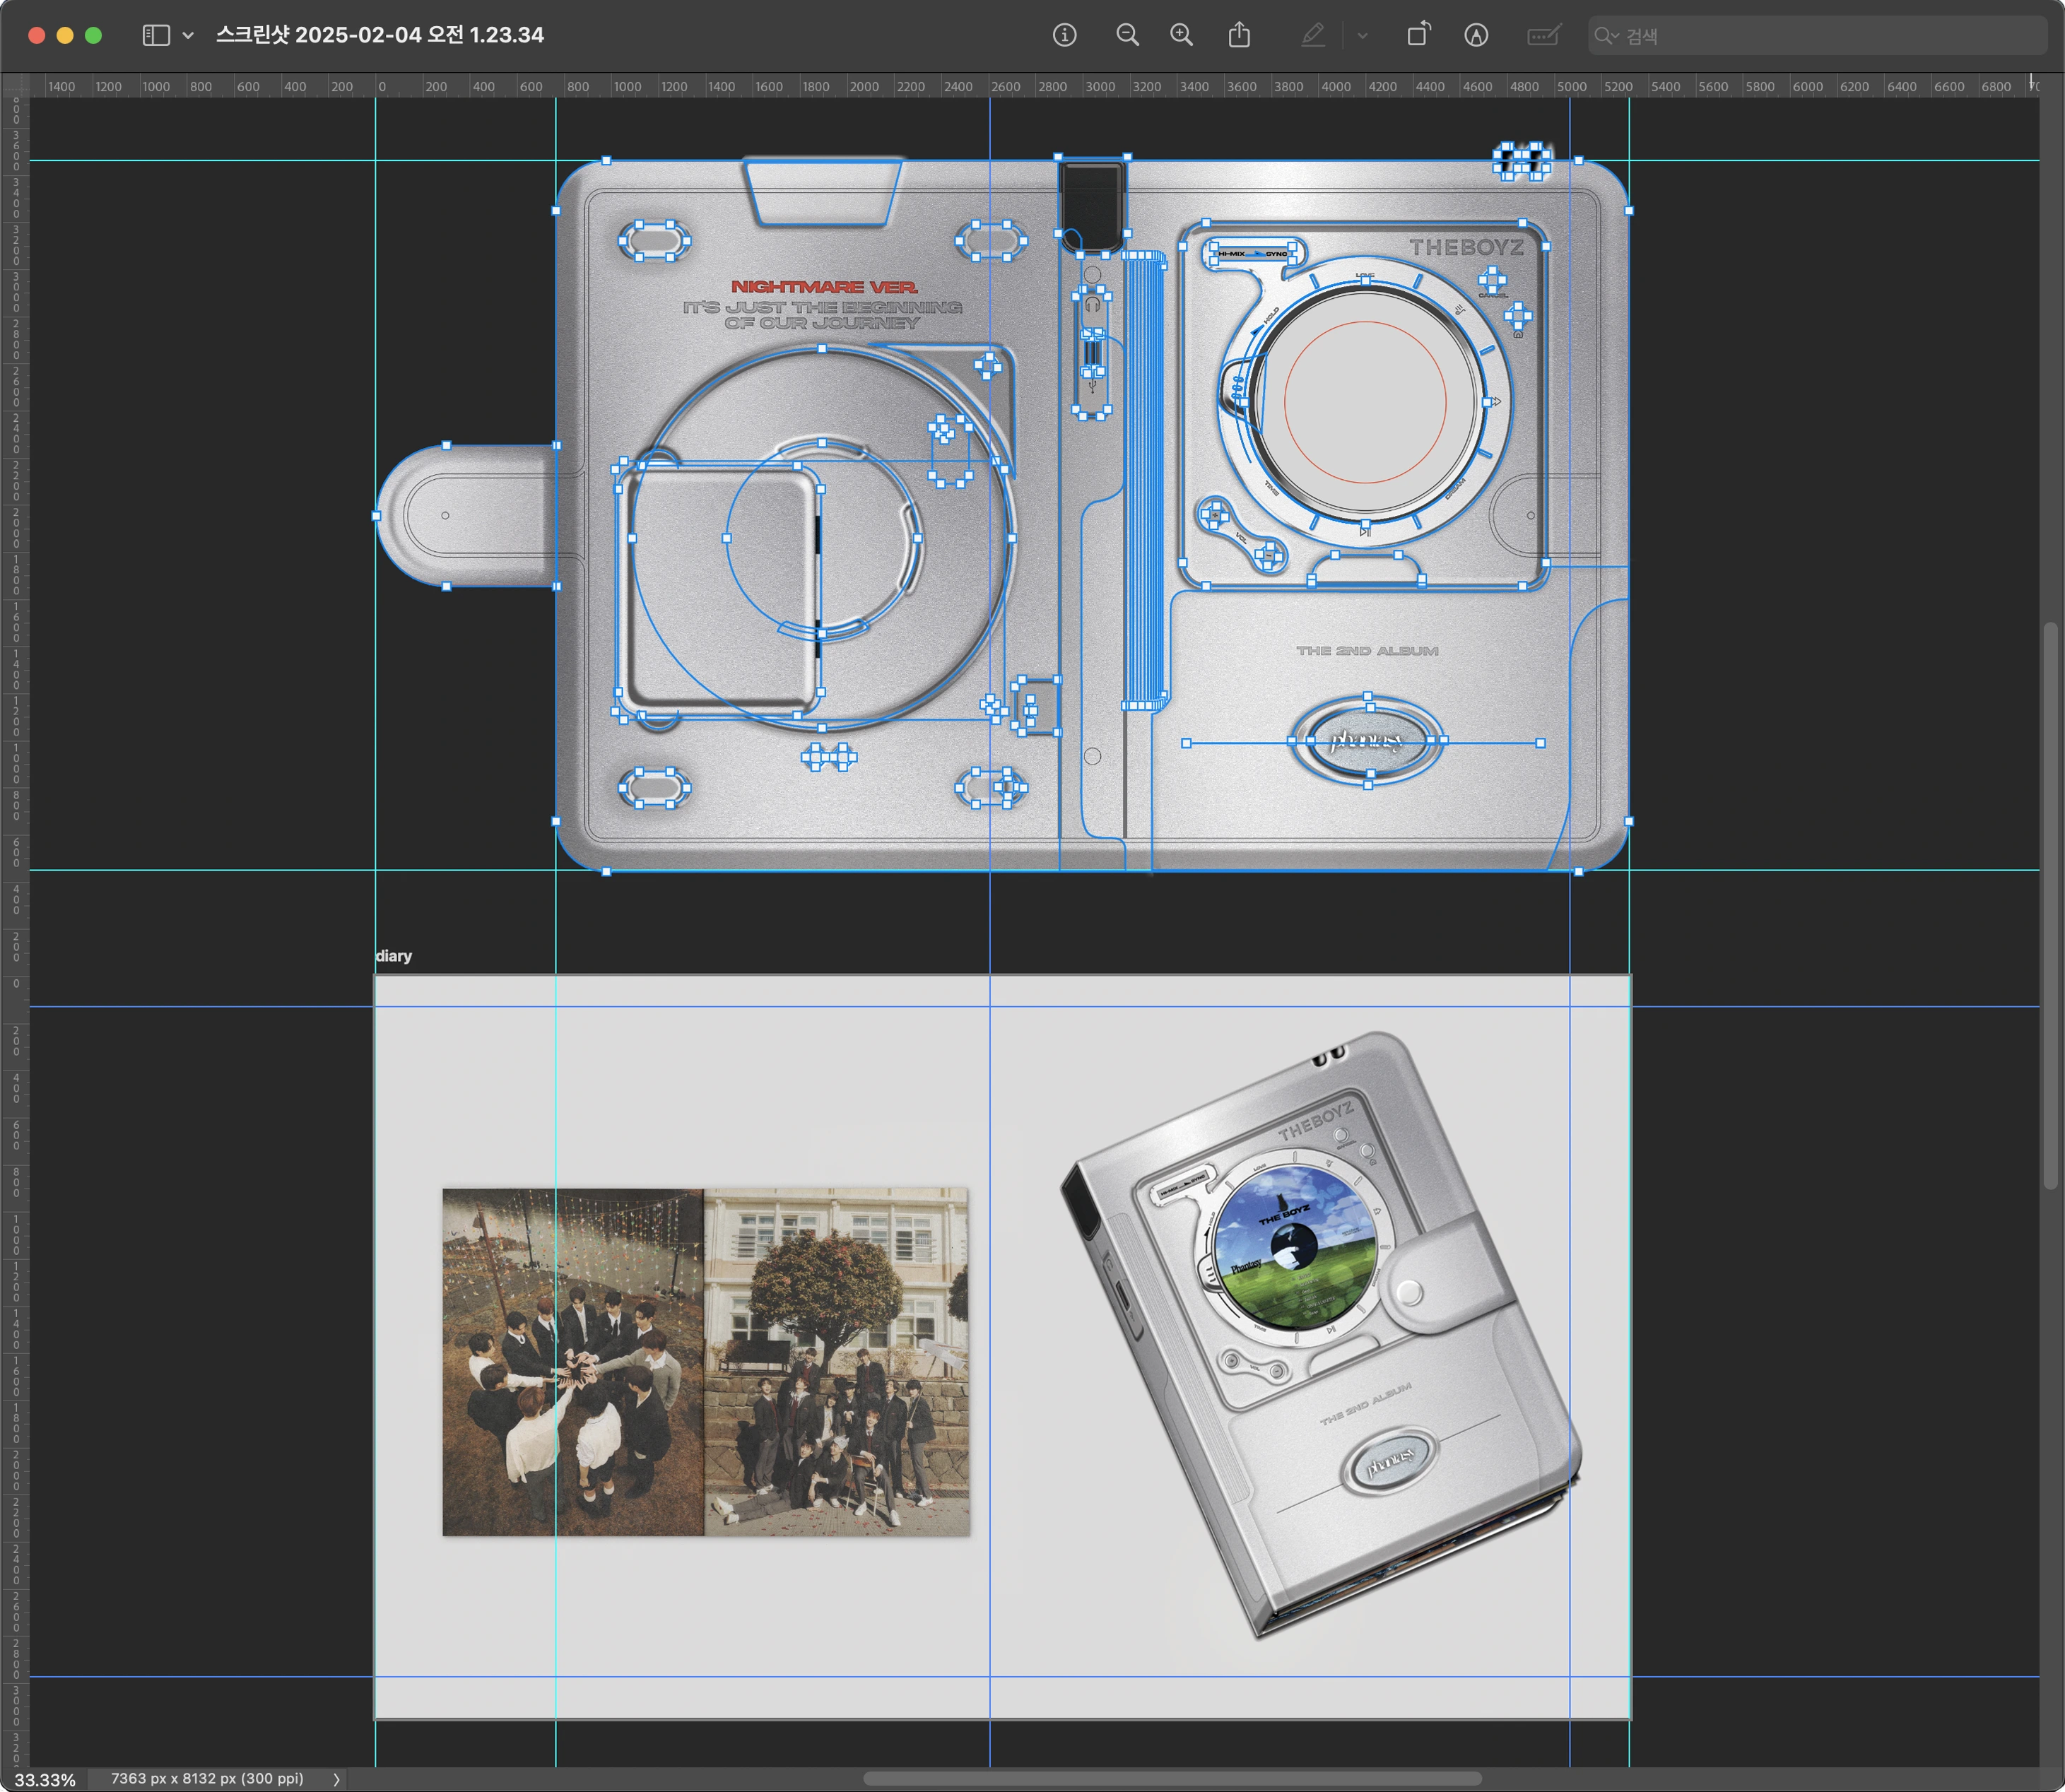This screenshot has width=2065, height=1792.
Task: Click the window title 스크린샷 2025-02-04
Action: (x=380, y=35)
